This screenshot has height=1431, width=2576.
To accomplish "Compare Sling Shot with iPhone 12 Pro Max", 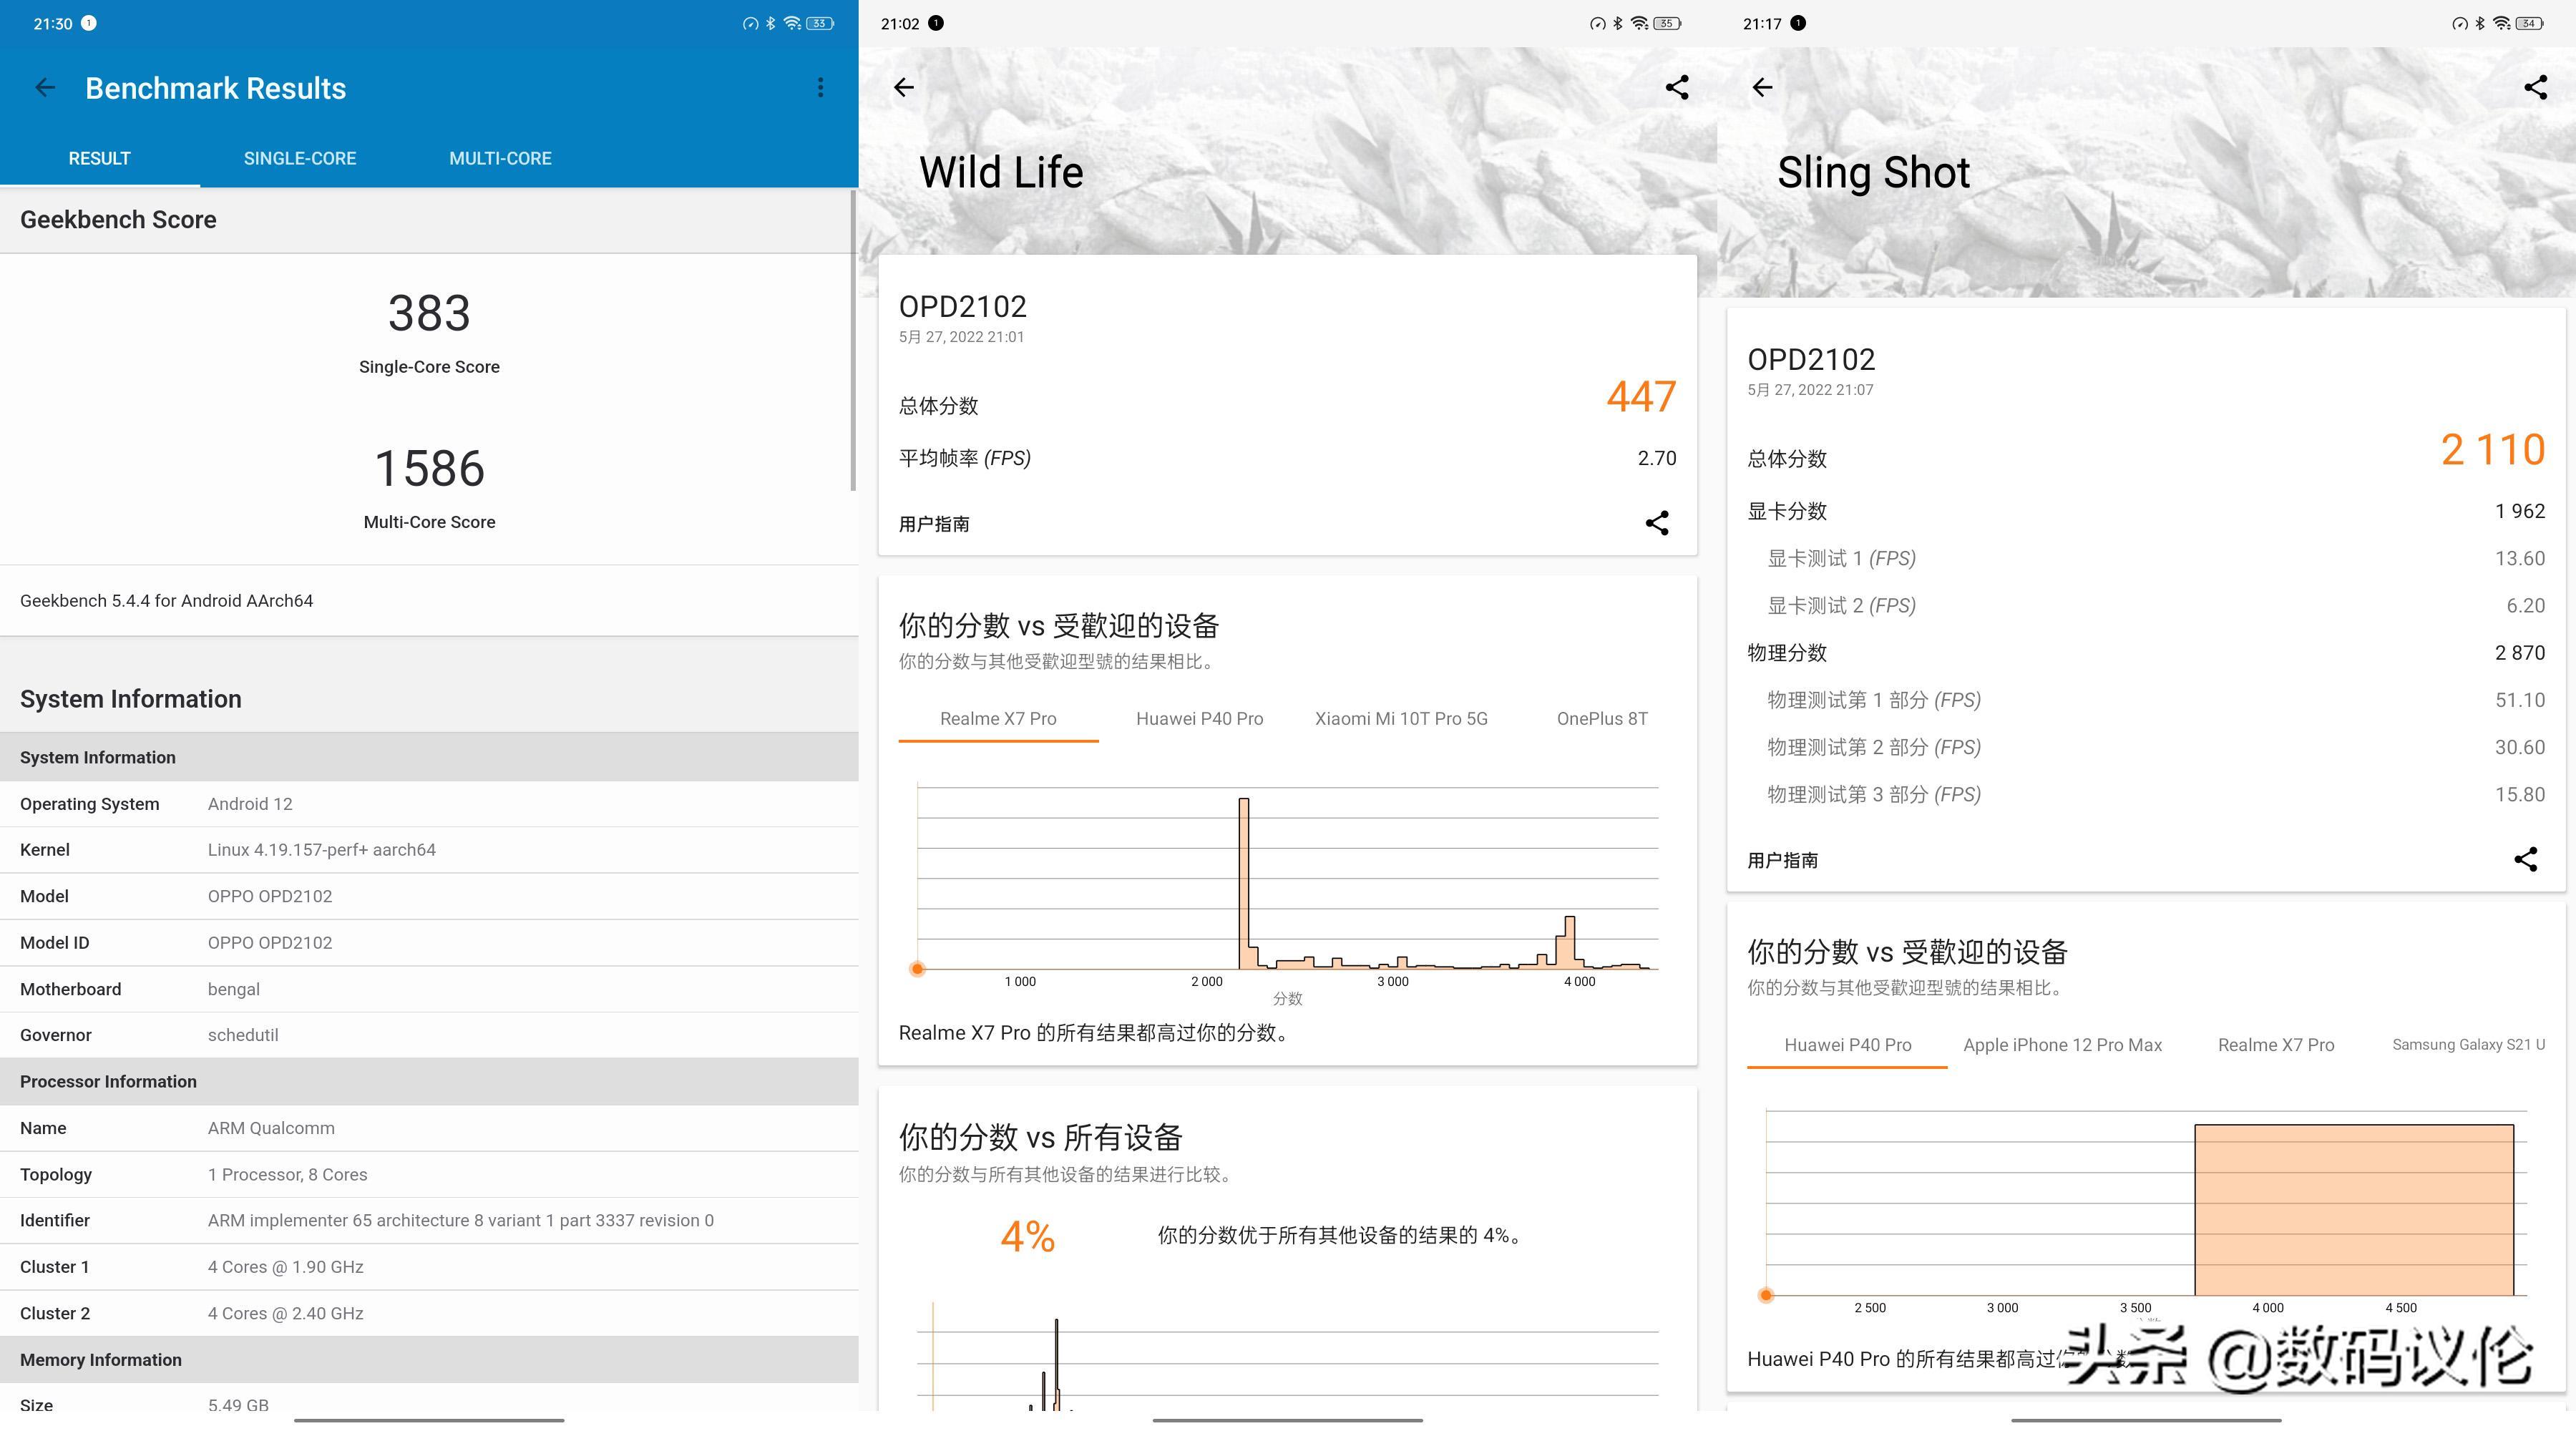I will [x=2062, y=1044].
